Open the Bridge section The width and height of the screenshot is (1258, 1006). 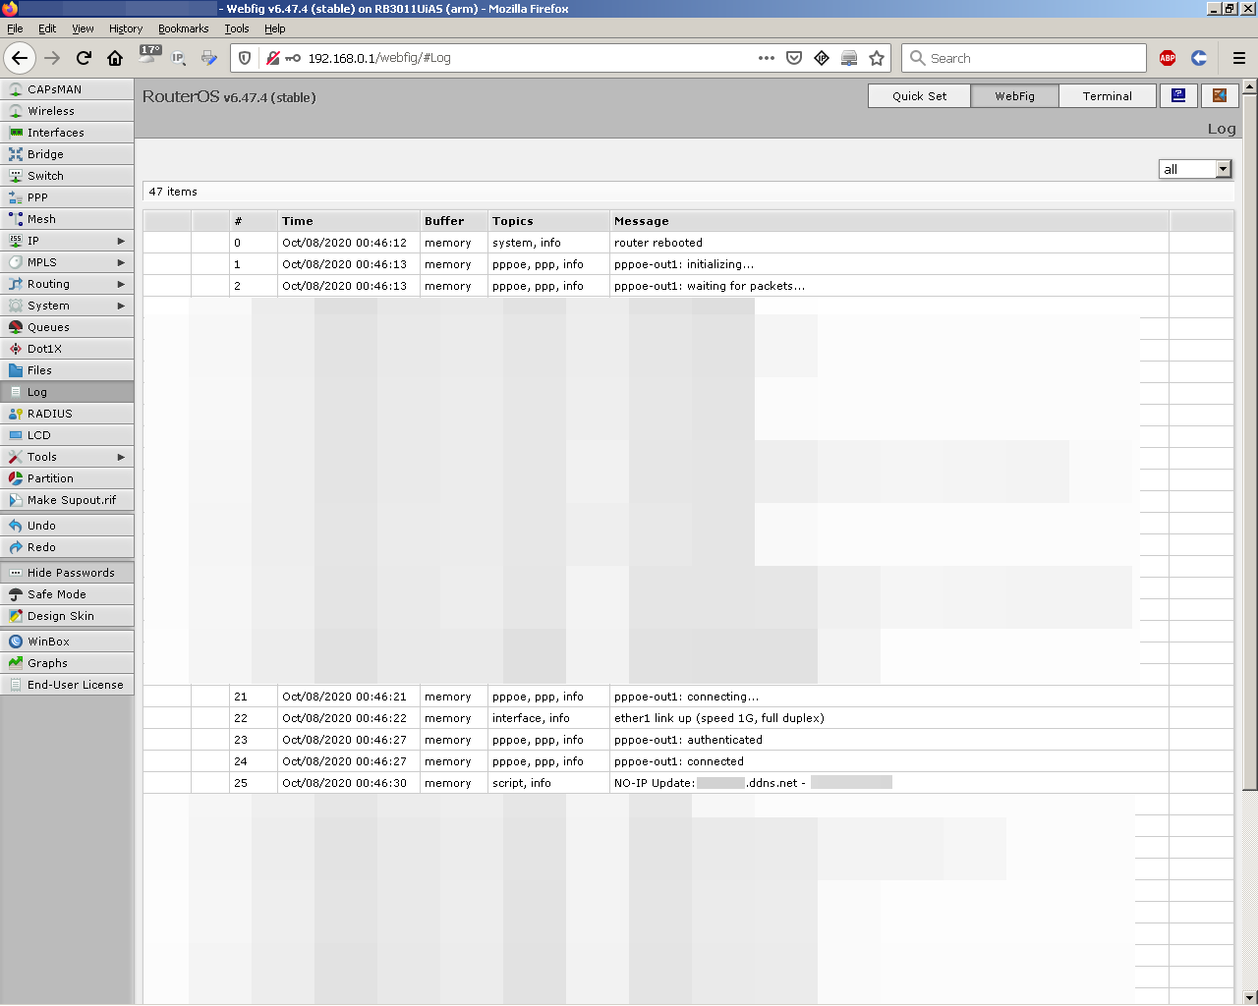67,154
